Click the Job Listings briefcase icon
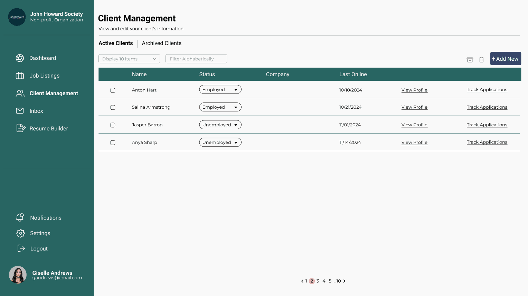Image resolution: width=528 pixels, height=296 pixels. pos(20,76)
